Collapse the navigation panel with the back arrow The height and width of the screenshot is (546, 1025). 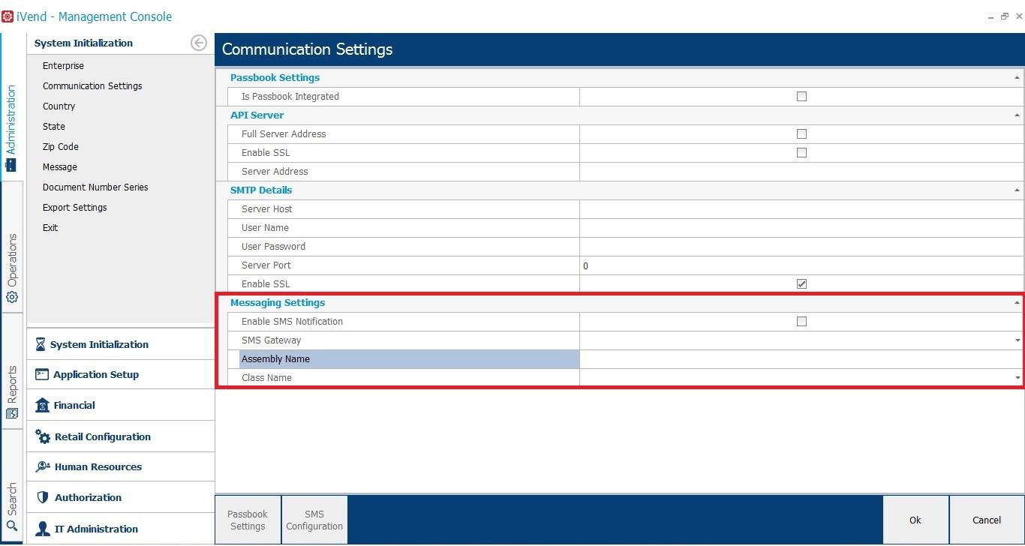[x=199, y=43]
